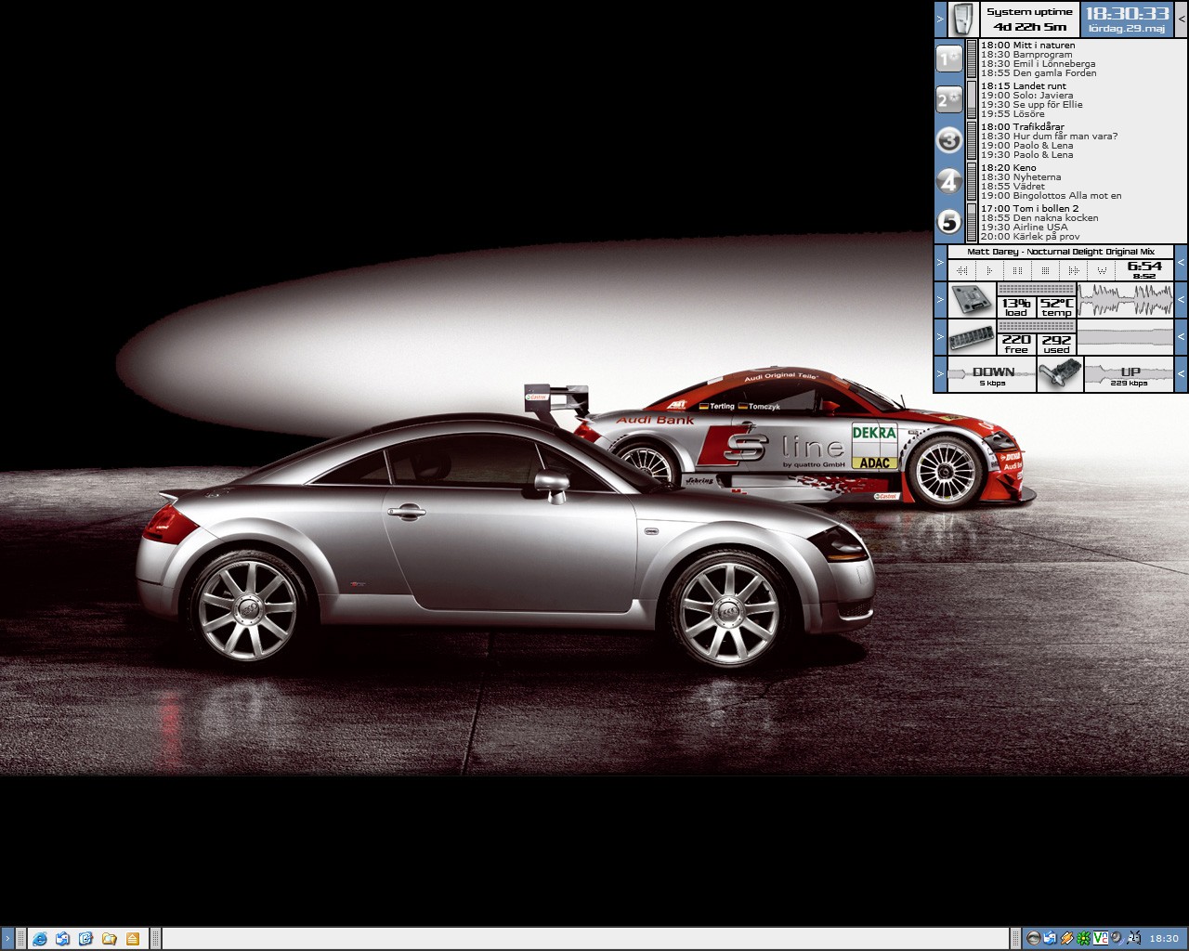
Task: Skip to previous track in player
Action: click(x=961, y=270)
